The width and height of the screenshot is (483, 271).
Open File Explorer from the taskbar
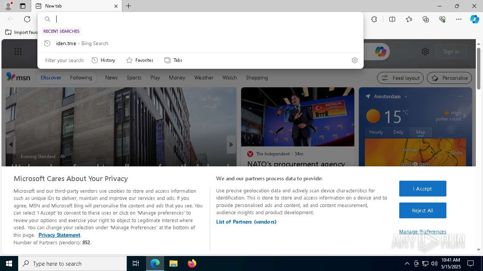pos(173,263)
